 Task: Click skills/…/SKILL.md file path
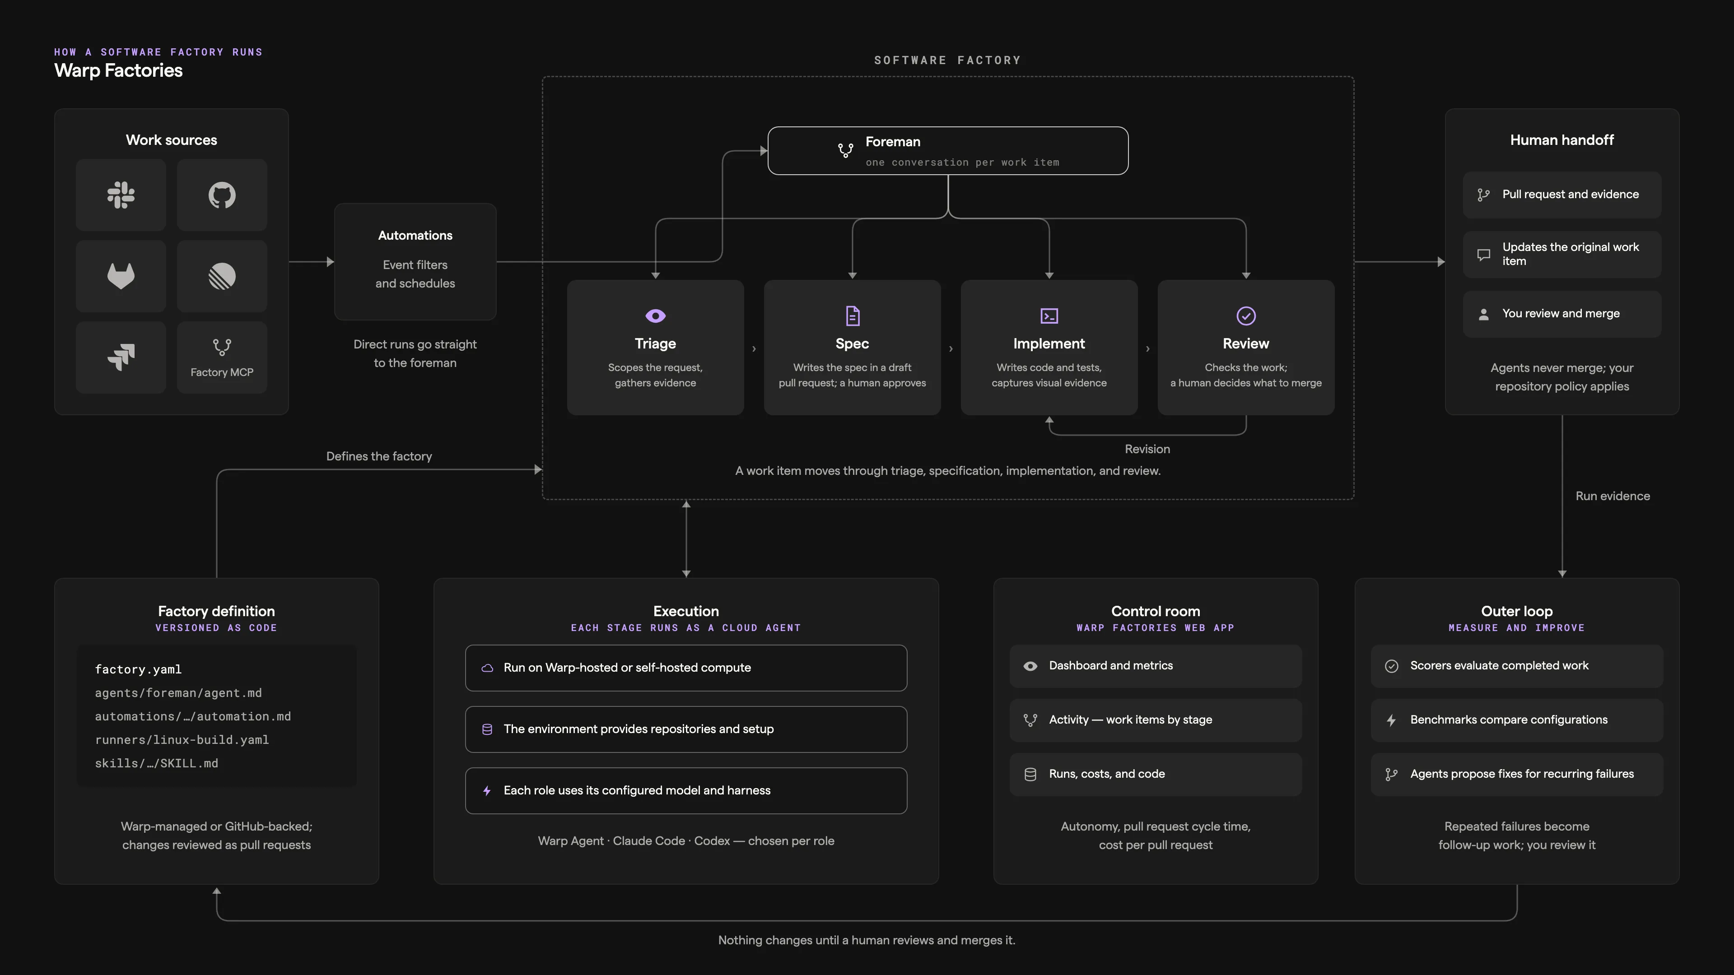pyautogui.click(x=157, y=764)
